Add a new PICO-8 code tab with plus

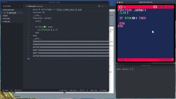[125, 7]
